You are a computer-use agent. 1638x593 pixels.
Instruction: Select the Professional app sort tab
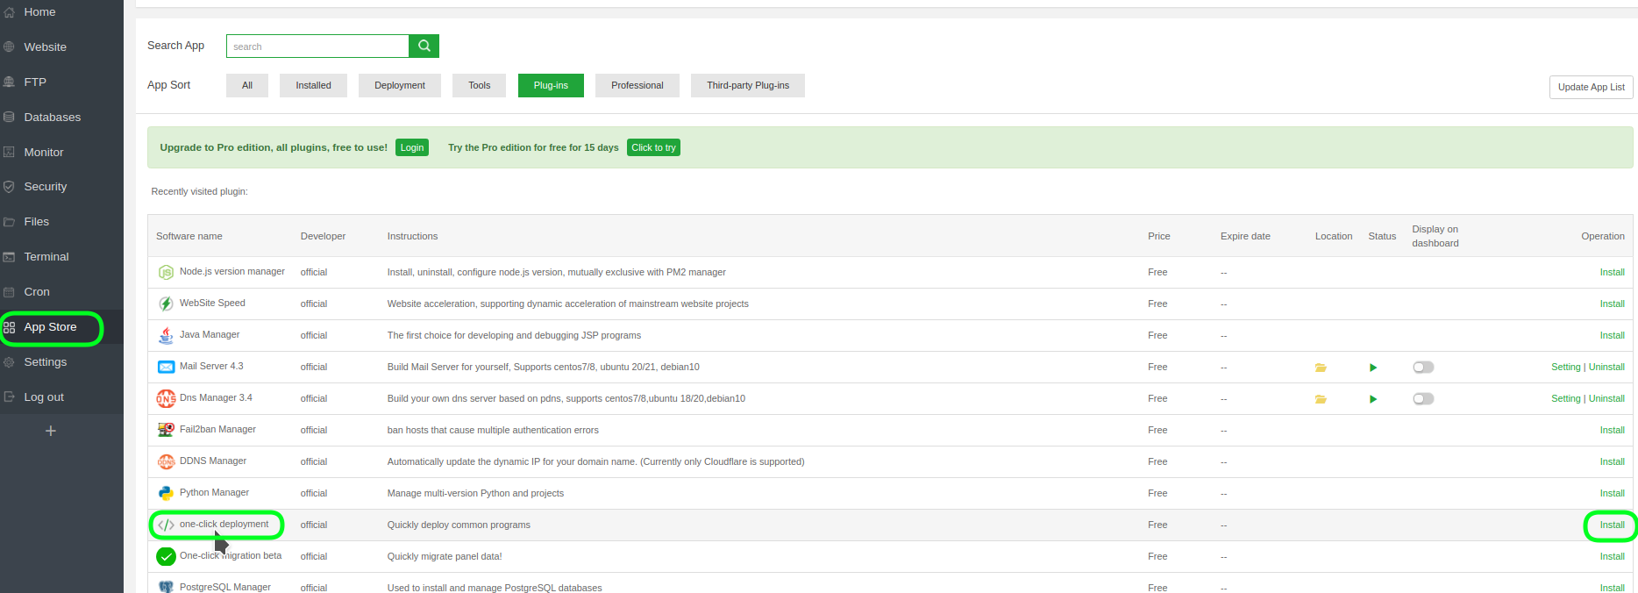click(x=637, y=85)
